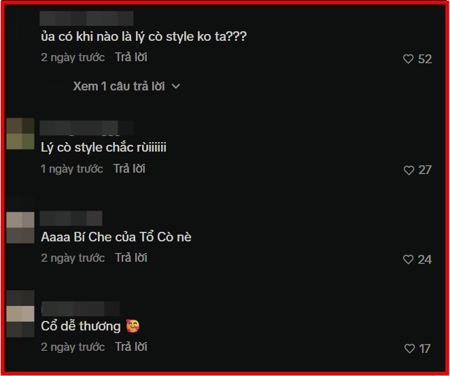Viewport: 450px width, 376px height.
Task: Open avatar of 'Lý cò style chắc' commenter
Action: tap(20, 133)
